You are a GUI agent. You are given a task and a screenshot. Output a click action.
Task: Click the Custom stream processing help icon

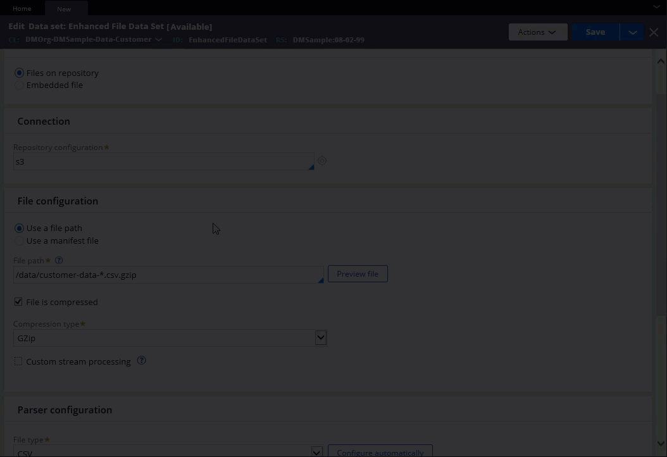(142, 361)
